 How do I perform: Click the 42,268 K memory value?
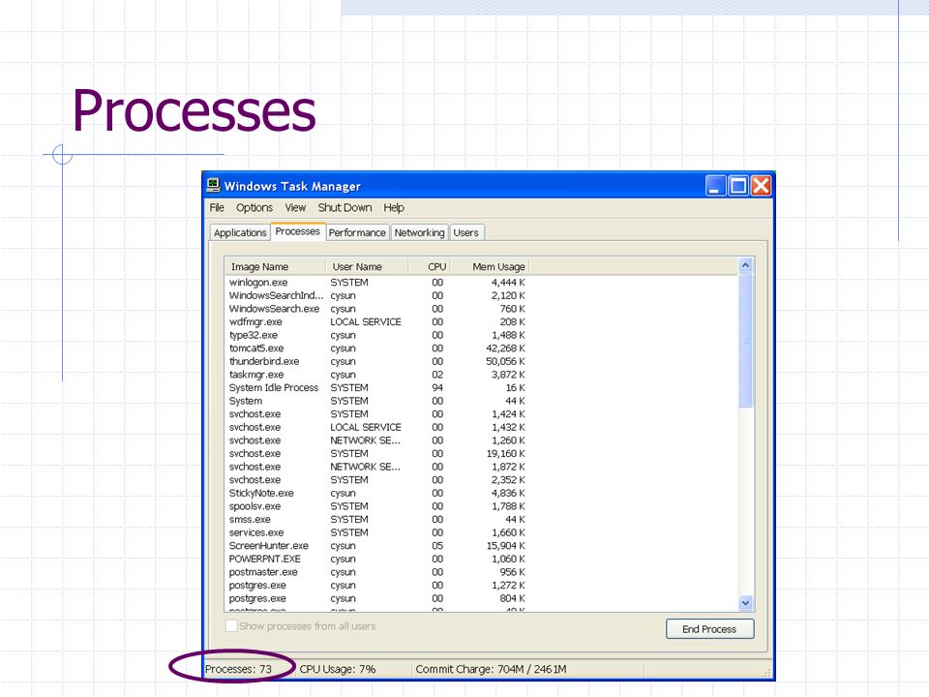tap(505, 348)
